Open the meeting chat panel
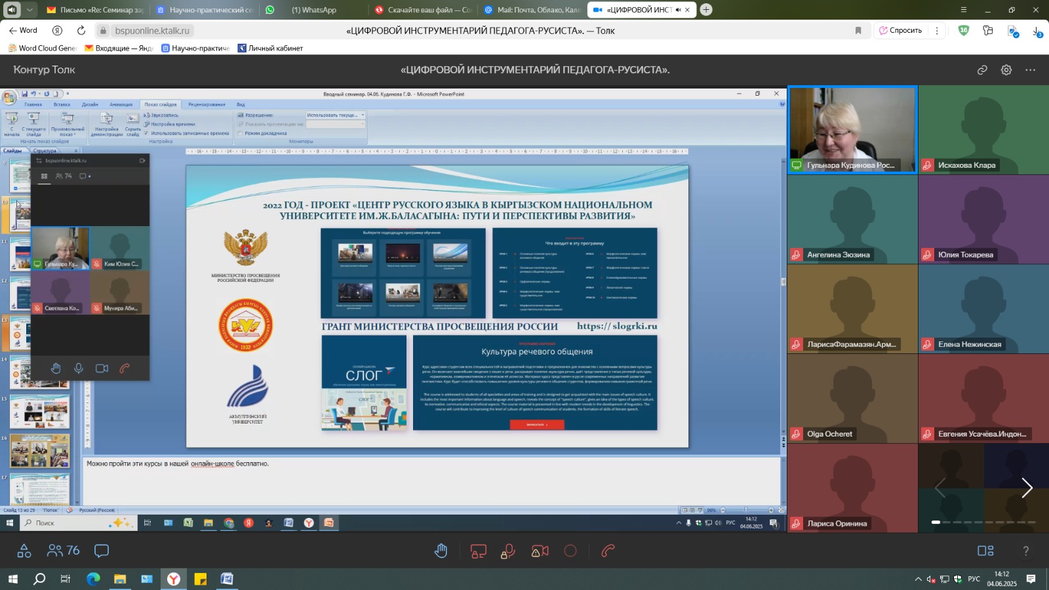 102,551
